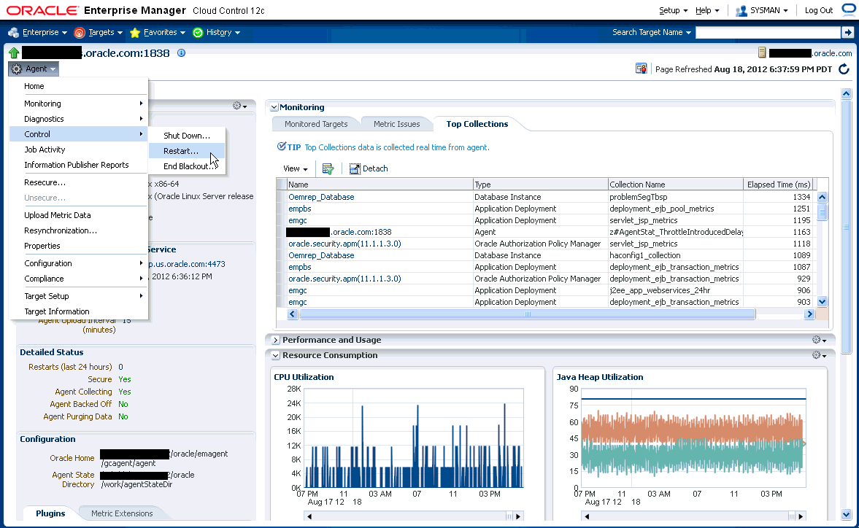
Task: Select Resecure... from the Agent menu
Action: pos(79,182)
